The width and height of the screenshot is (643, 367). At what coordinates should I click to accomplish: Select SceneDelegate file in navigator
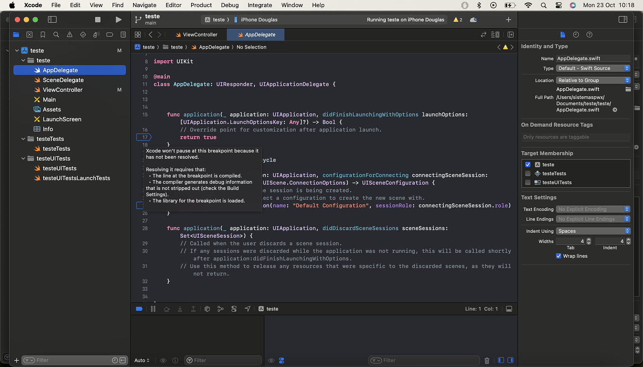coord(63,80)
